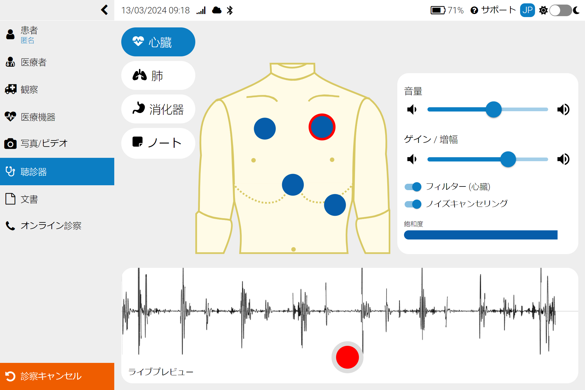Click the ambulance icon for 観察
This screenshot has height=390, width=585.
(x=10, y=89)
